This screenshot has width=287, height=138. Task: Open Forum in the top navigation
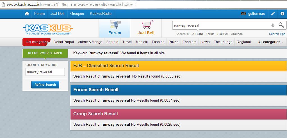tap(39, 14)
